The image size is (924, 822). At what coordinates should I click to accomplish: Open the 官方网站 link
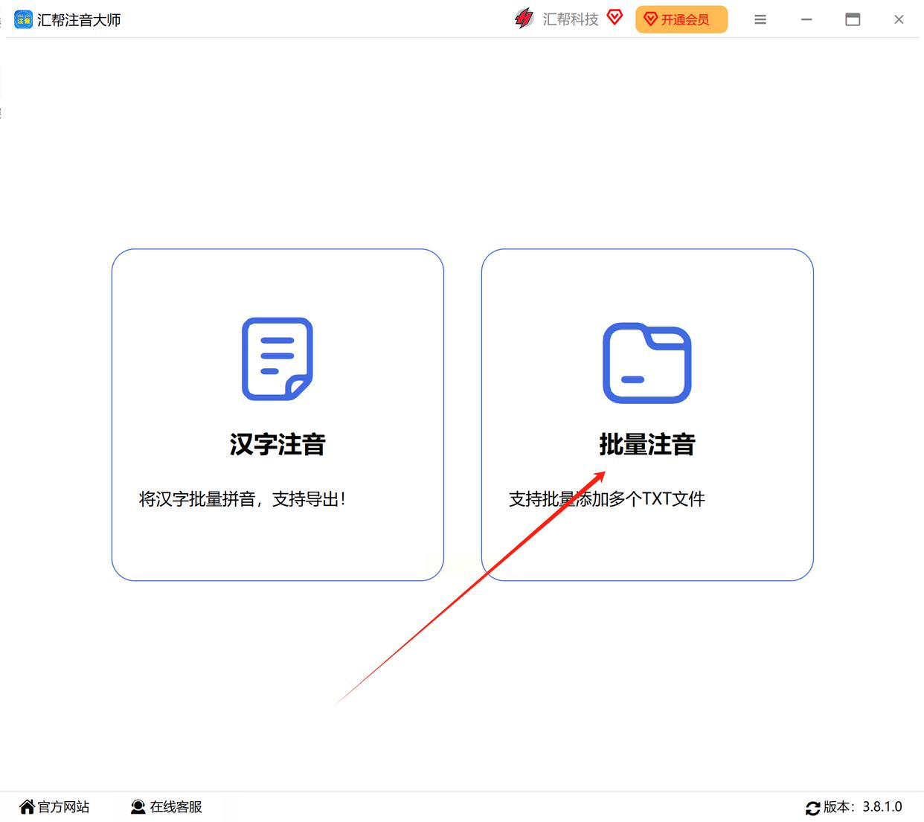click(63, 807)
